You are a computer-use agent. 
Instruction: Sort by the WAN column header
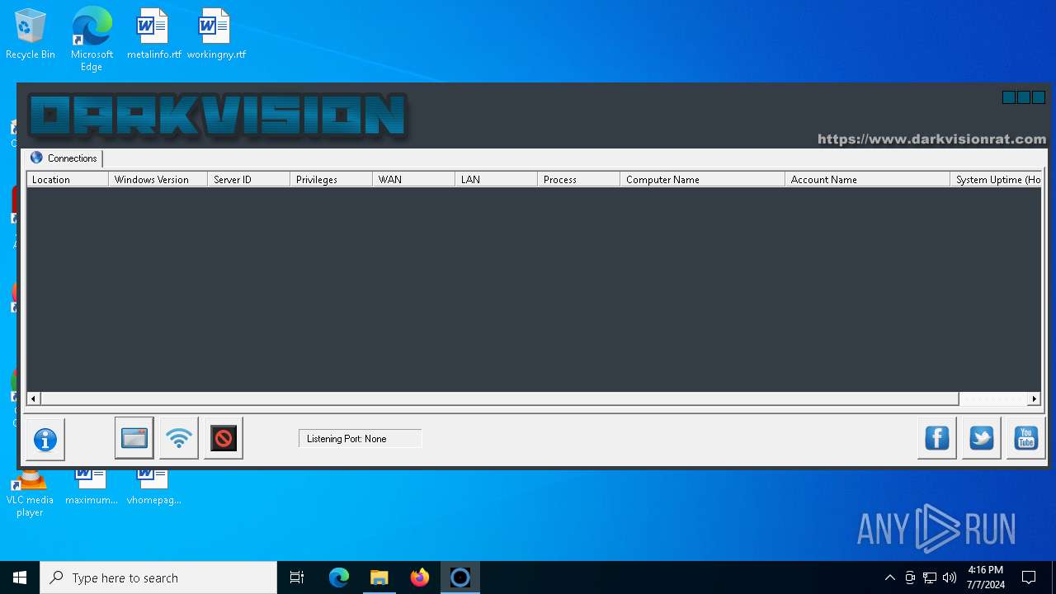pyautogui.click(x=413, y=179)
